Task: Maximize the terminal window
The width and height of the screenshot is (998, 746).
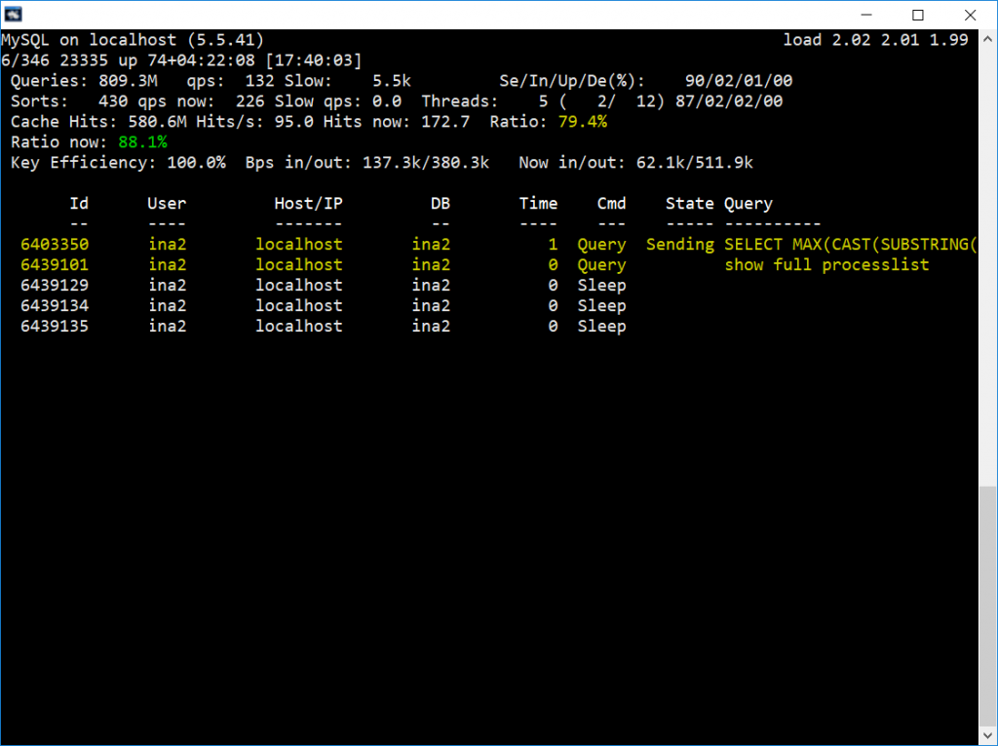Action: click(918, 15)
